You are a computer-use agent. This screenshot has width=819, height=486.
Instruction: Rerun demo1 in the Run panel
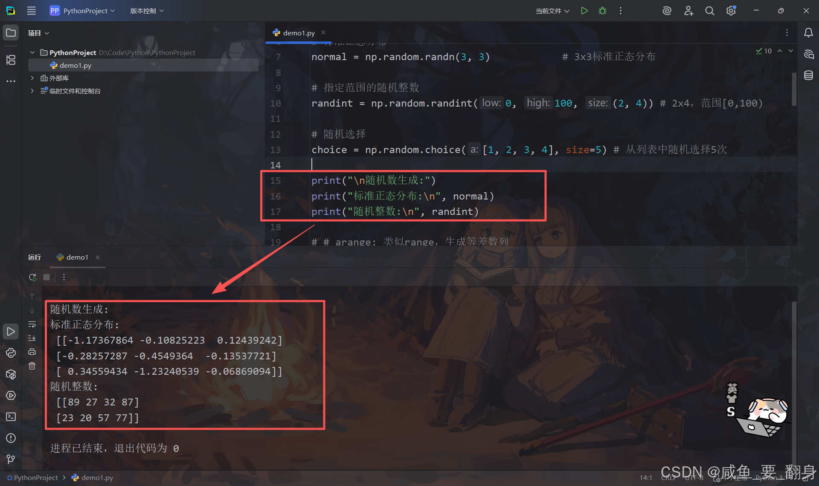click(32, 277)
